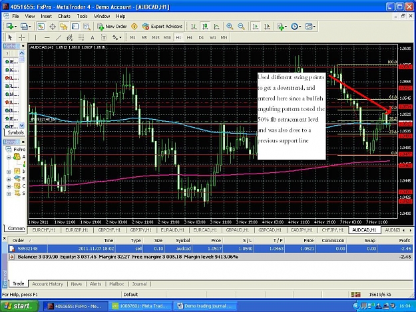Select order row 58532148

(x=210, y=249)
